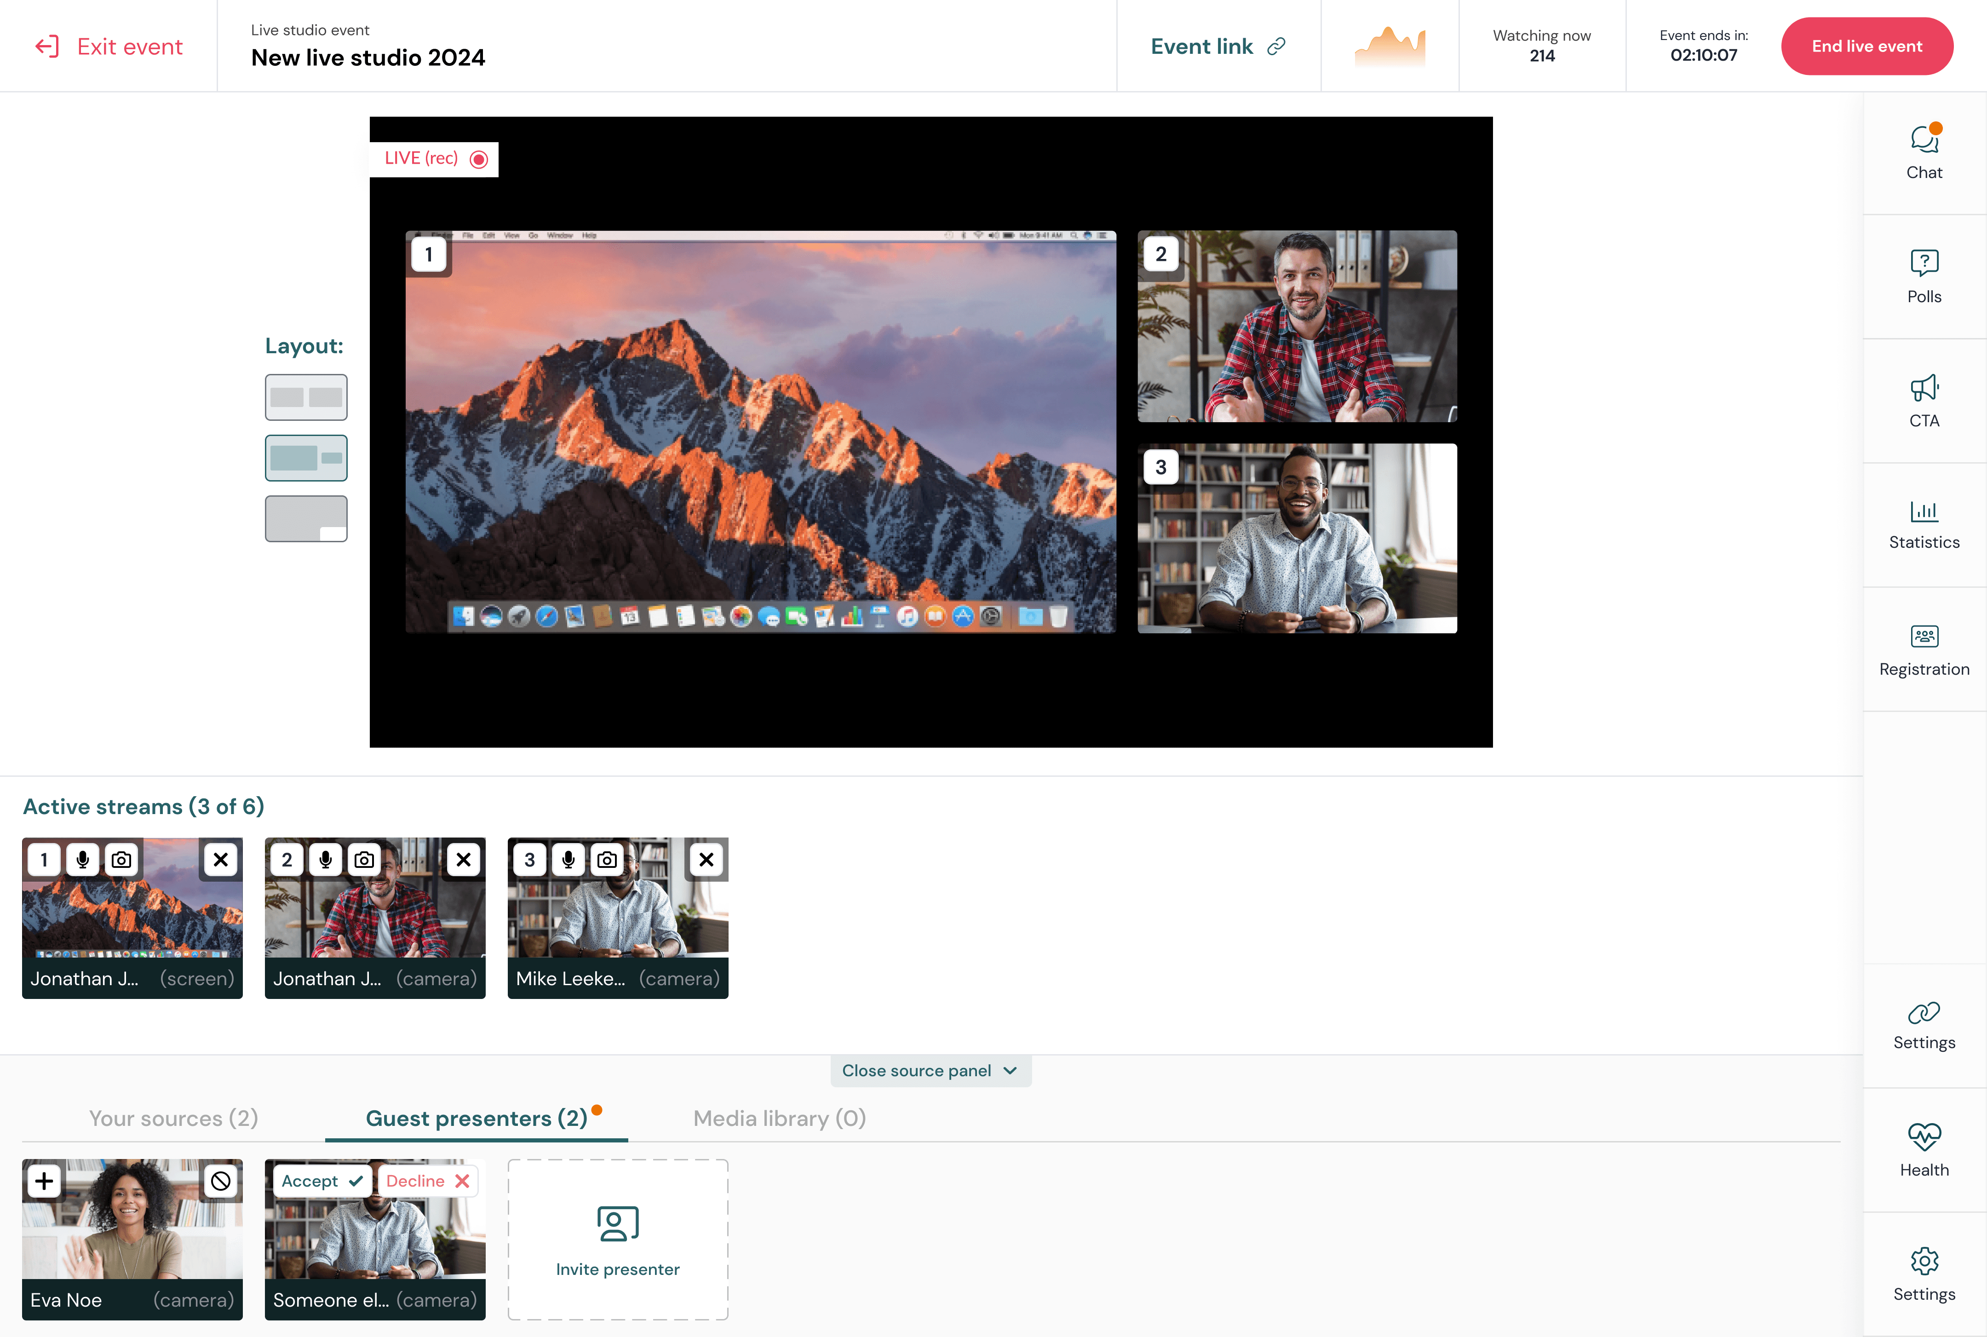Open the viewer activity graph
The width and height of the screenshot is (1987, 1337).
click(x=1390, y=46)
